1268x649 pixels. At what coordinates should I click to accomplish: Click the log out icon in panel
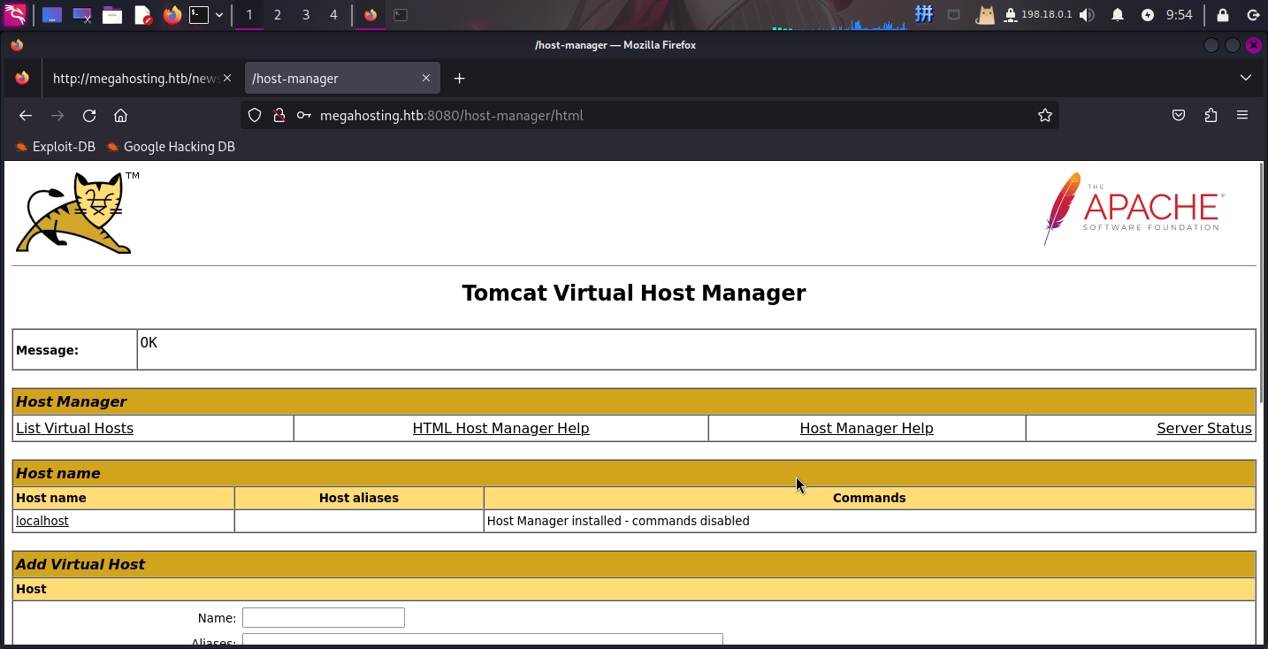(1253, 15)
